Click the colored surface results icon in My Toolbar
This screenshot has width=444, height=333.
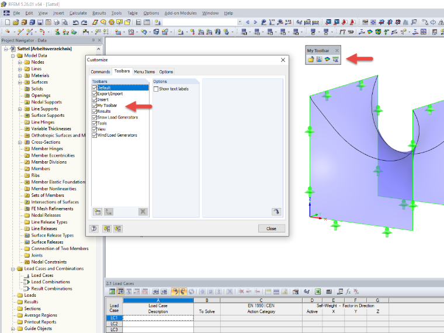point(327,59)
